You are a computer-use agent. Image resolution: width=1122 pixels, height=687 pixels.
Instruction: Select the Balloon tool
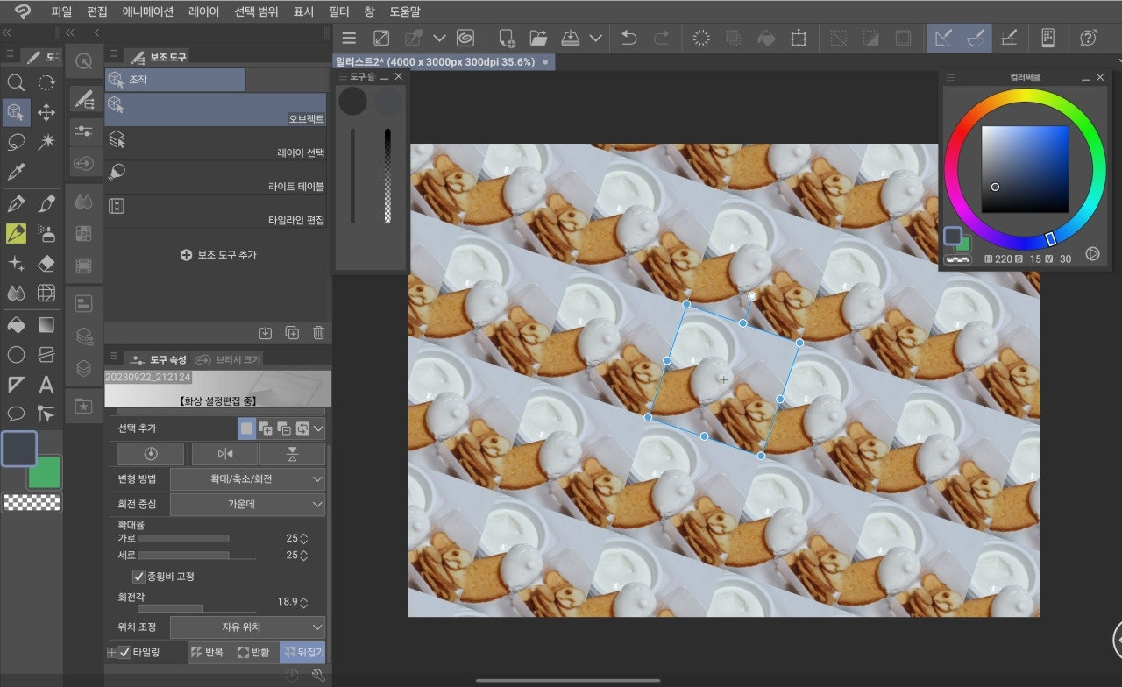(x=16, y=414)
